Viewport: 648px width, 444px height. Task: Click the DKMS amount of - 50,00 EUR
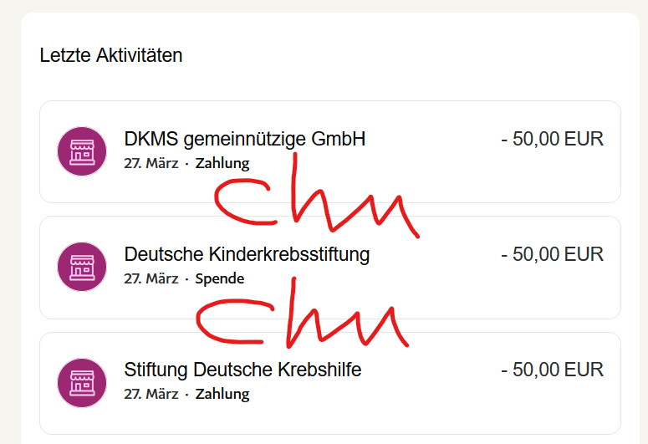pos(552,139)
